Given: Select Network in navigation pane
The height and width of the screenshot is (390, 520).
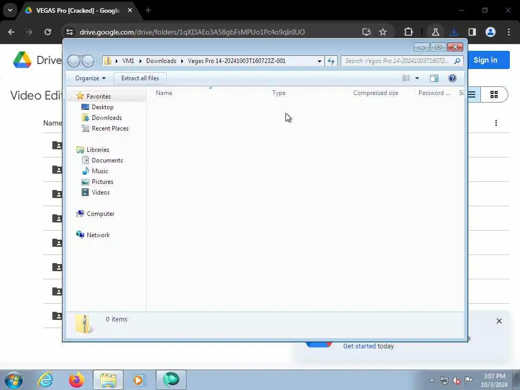Looking at the screenshot, I should pos(98,235).
